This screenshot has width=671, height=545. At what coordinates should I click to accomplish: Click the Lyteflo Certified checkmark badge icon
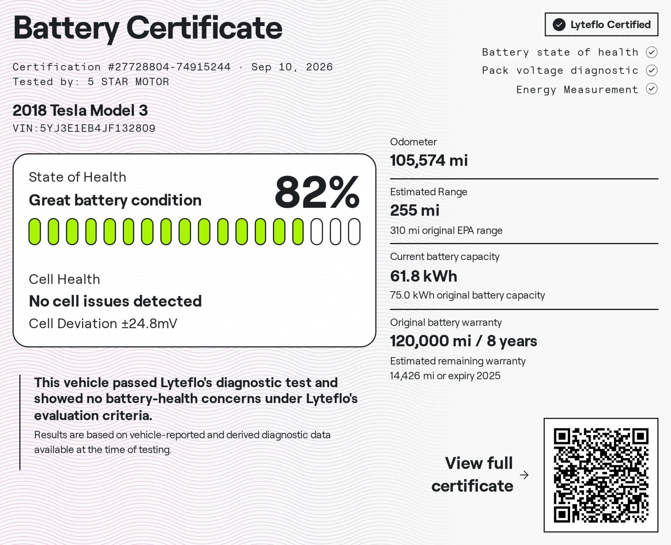[559, 25]
